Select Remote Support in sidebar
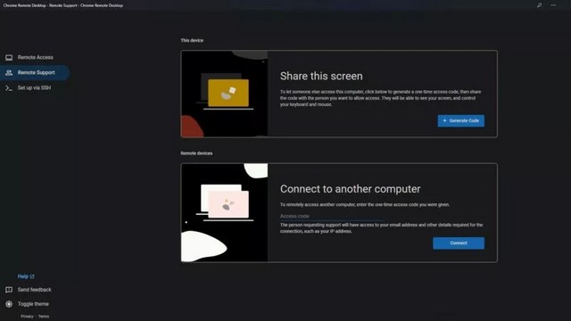Screen dimensions: 571x321 [35, 72]
